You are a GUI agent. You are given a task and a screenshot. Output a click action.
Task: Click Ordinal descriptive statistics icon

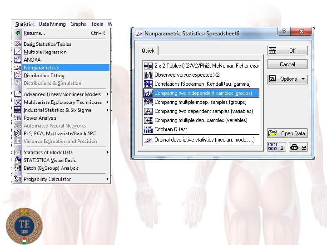148,140
